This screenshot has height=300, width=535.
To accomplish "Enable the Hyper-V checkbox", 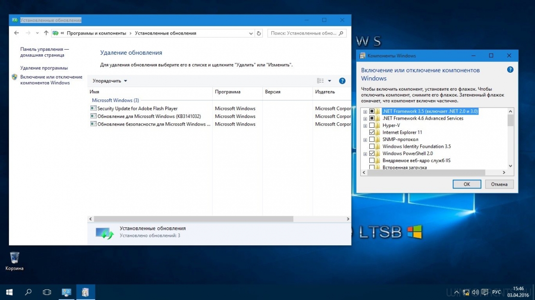I will coord(372,126).
